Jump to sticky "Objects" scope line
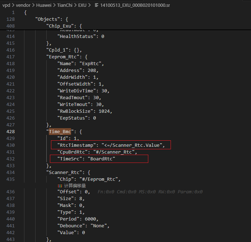Screen dimensions: 251x242 click(50, 19)
